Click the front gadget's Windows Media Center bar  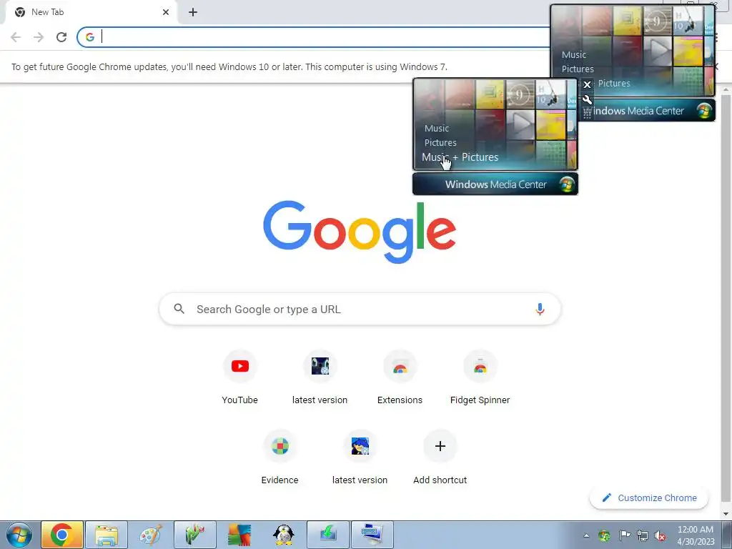point(495,184)
